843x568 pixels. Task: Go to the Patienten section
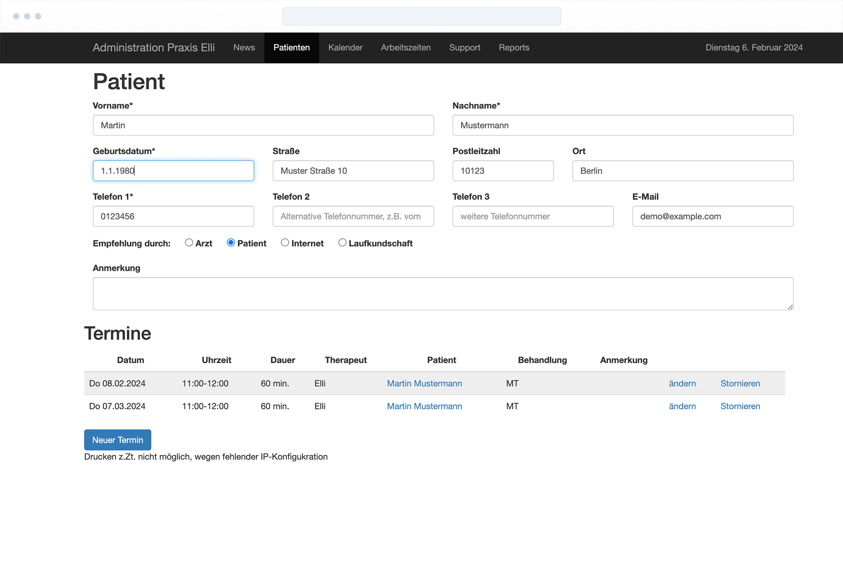(292, 47)
